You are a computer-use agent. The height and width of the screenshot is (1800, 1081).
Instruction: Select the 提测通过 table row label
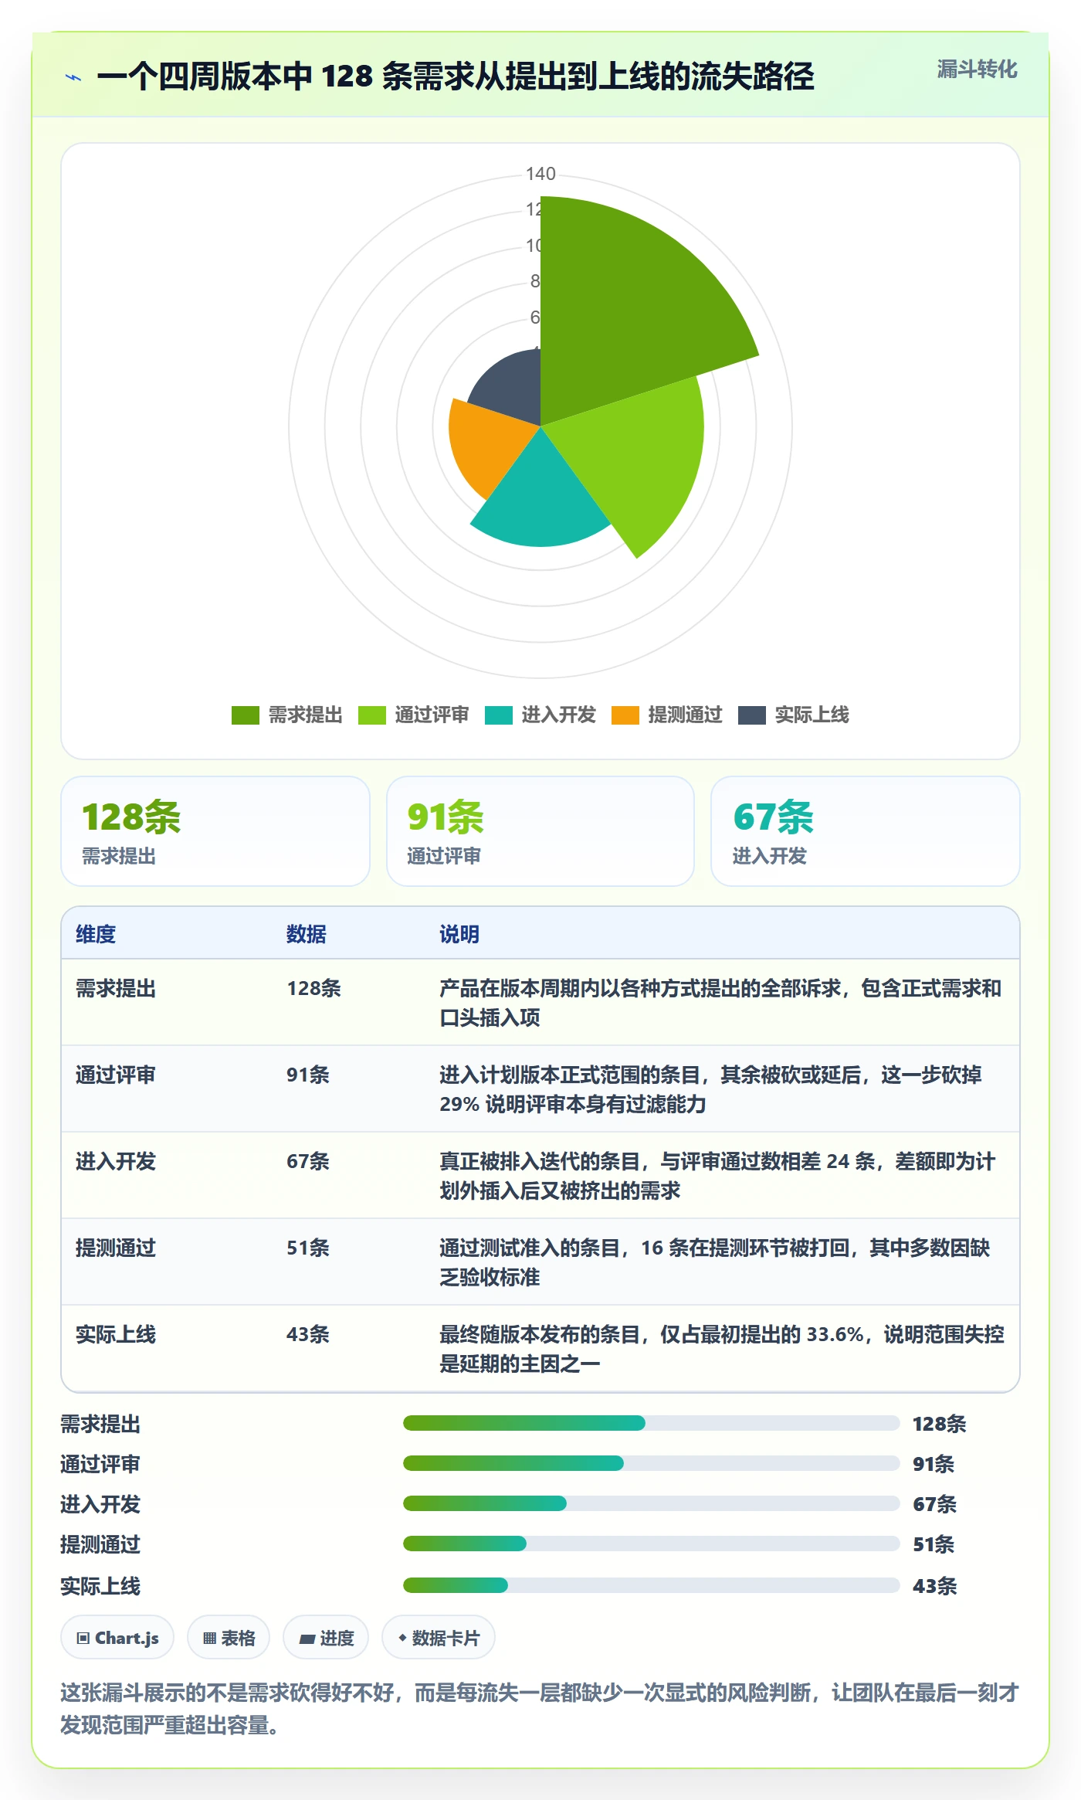tap(116, 1248)
